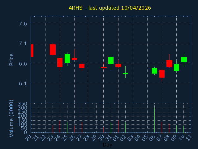The height and width of the screenshot is (149, 198).
Task: Click the red volume bar for day 01
Action: 118,126
